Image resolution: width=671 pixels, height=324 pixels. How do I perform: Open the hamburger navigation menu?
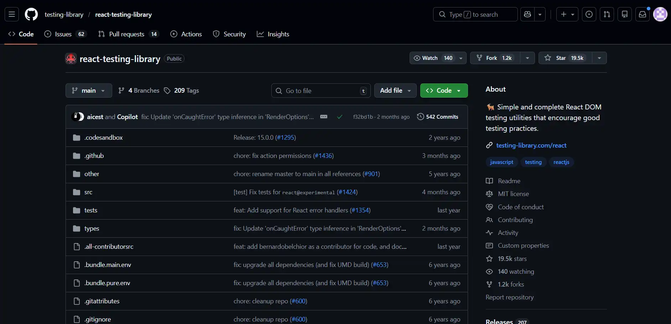(x=11, y=14)
